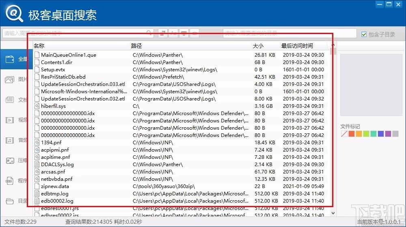Sort by the 路径 column header

click(x=191, y=46)
